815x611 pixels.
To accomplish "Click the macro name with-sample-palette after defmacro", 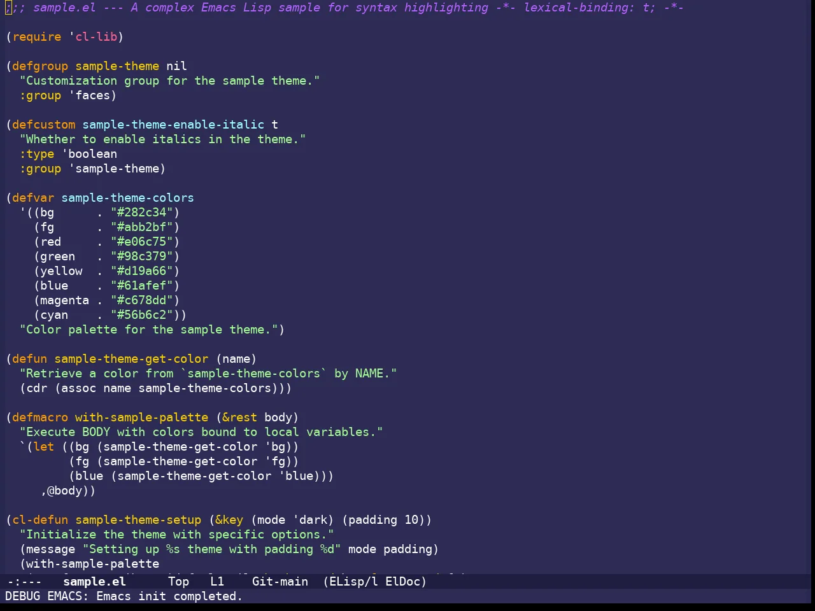I will 142,418.
